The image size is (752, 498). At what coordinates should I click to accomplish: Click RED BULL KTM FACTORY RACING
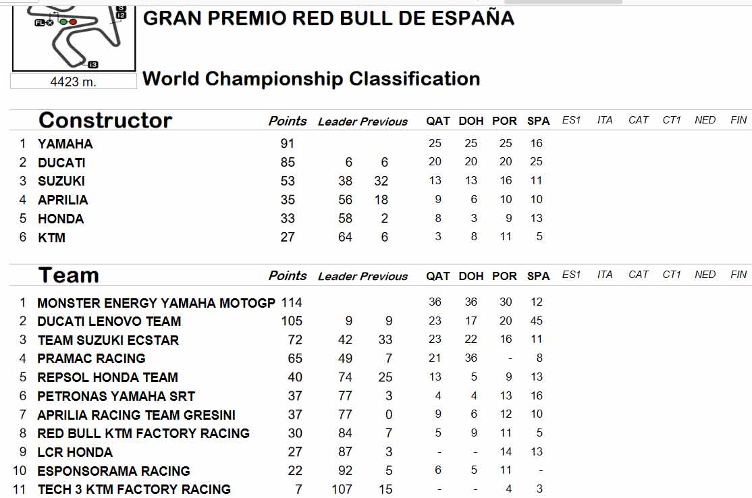[x=143, y=433]
